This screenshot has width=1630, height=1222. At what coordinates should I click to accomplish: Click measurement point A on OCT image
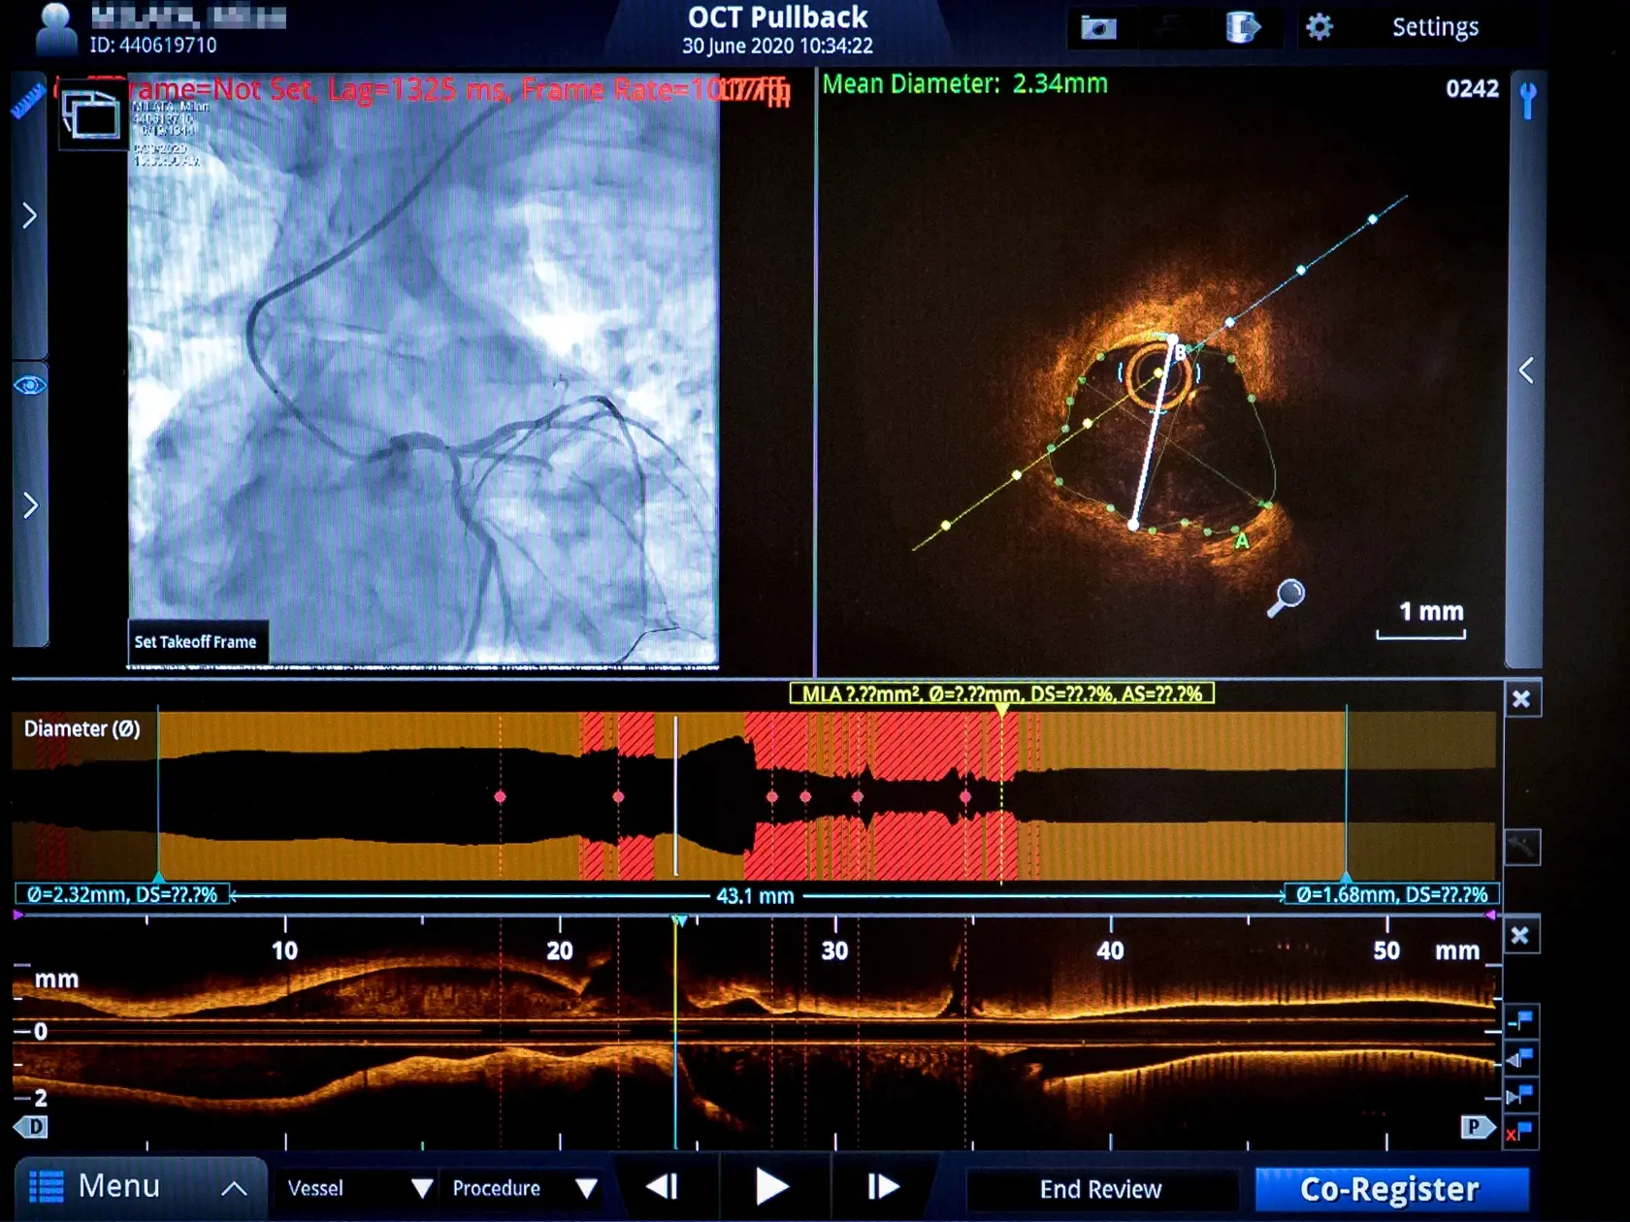click(x=1242, y=542)
